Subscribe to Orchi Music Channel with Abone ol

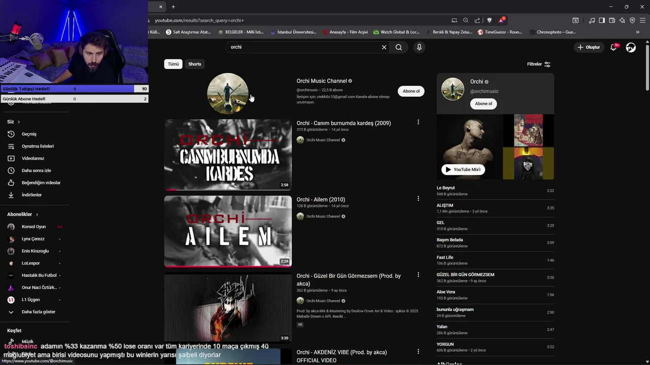click(x=411, y=91)
